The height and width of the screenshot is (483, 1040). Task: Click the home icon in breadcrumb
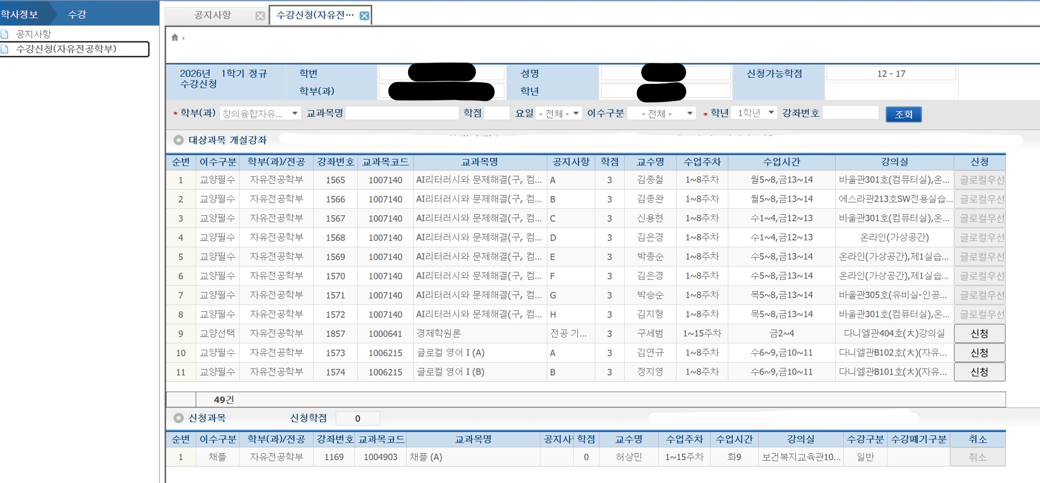click(x=175, y=38)
